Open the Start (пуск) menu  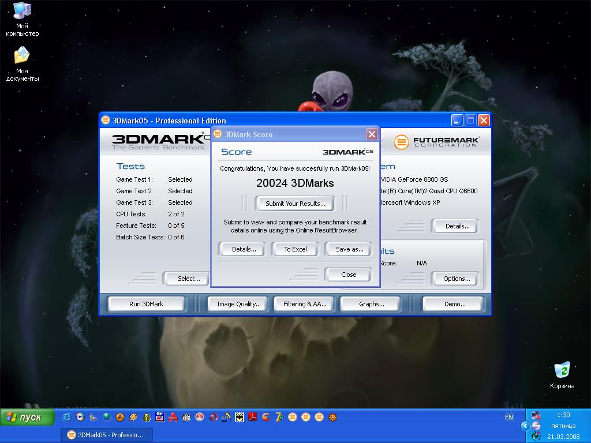[28, 418]
